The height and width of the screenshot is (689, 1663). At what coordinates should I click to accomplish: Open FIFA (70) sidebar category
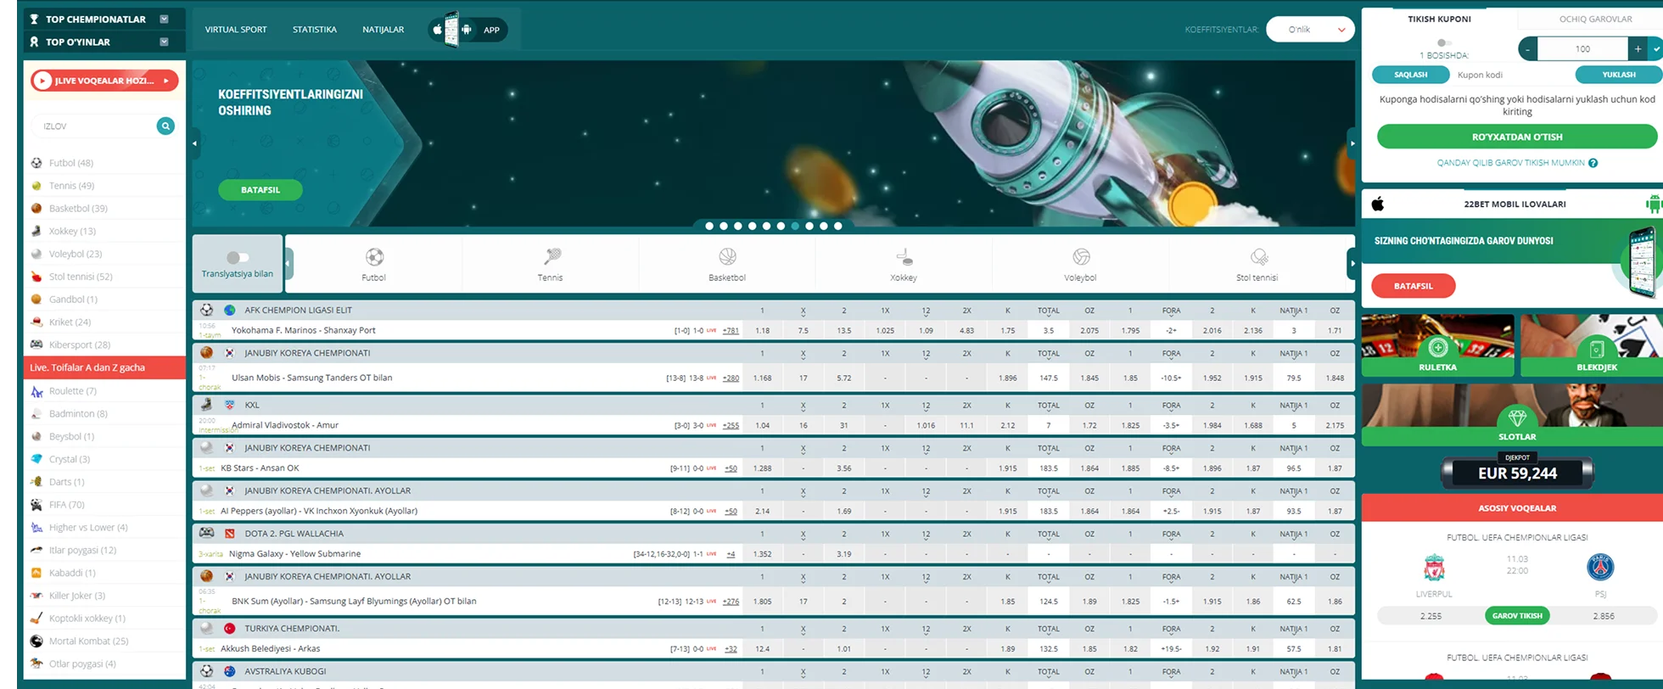pos(67,505)
